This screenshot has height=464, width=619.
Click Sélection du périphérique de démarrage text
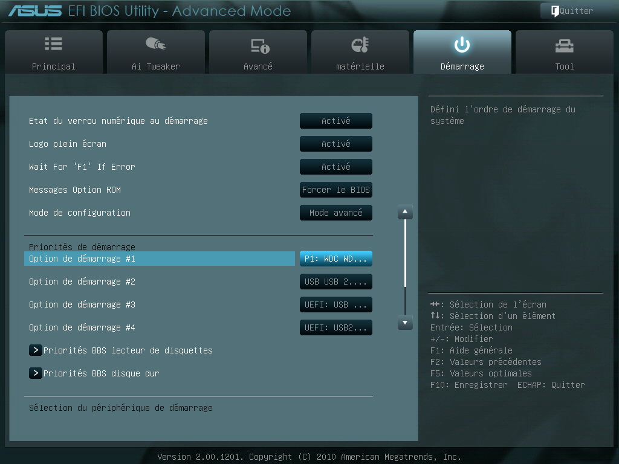(x=120, y=408)
